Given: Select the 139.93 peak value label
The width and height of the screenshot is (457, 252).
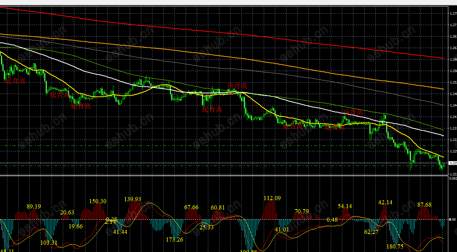Looking at the screenshot, I should pos(133,199).
